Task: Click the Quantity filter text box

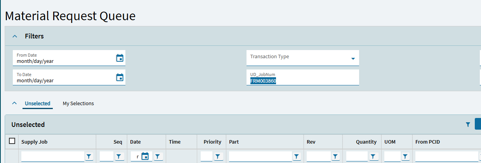Action: pos(357,156)
